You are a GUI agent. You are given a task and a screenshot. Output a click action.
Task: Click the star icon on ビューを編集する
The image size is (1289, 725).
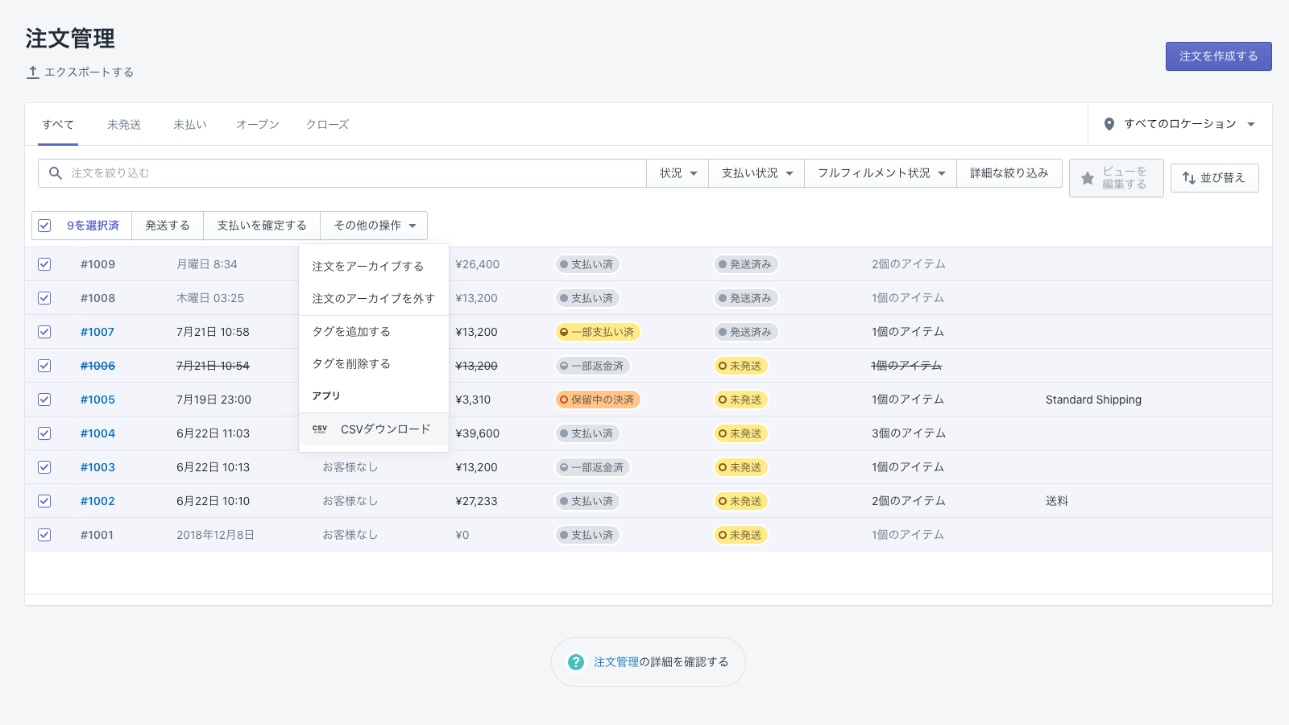point(1087,178)
